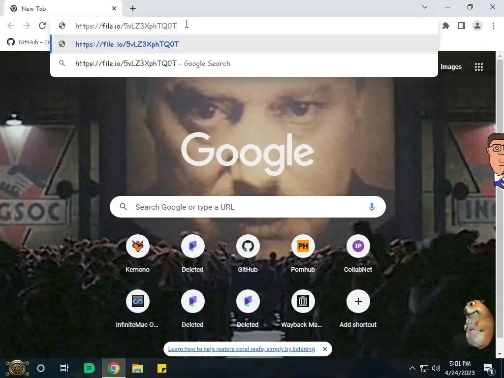The image size is (504, 378).
Task: Open Chrome from the taskbar
Action: (114, 368)
